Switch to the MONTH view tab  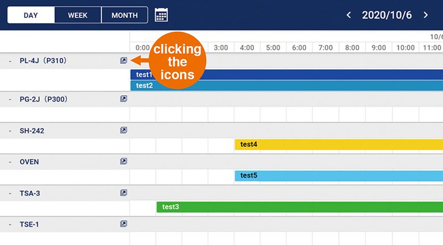(124, 15)
